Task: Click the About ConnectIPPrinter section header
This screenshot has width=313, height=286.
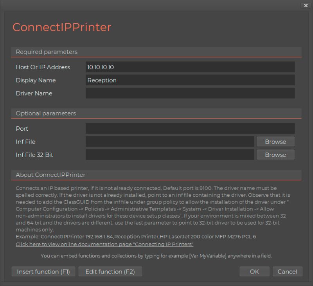Action: click(51, 175)
